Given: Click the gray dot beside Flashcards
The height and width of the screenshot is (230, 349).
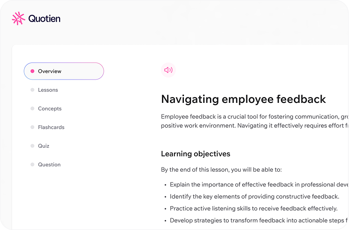Looking at the screenshot, I should coord(32,127).
